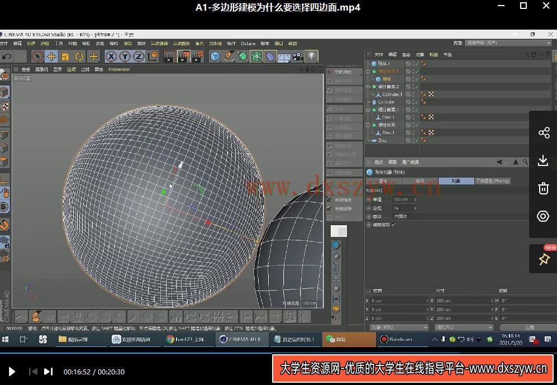Render the current view
The image size is (557, 385).
click(169, 56)
